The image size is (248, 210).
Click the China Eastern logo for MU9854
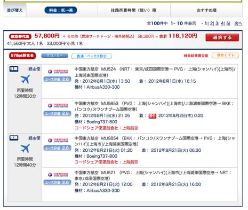pyautogui.click(x=58, y=140)
